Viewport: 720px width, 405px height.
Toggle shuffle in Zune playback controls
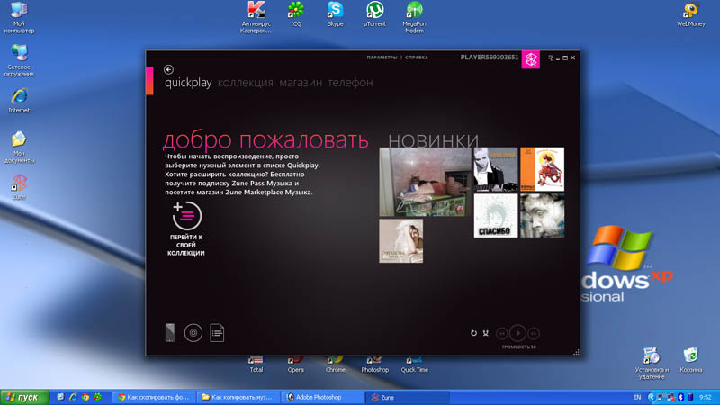click(485, 333)
